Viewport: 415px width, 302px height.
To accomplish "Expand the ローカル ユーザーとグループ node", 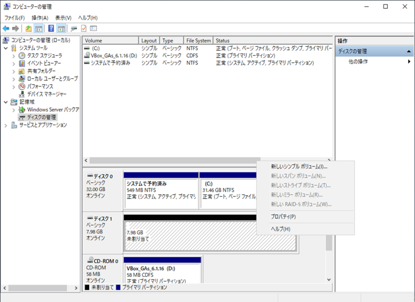I will [14, 79].
